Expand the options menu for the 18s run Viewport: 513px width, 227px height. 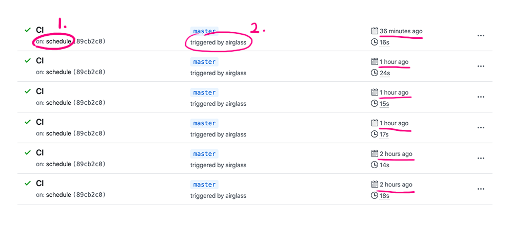(481, 189)
